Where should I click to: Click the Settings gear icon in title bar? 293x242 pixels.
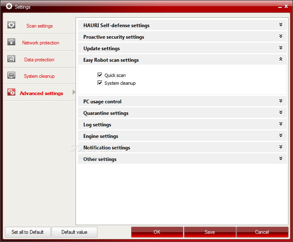(9, 6)
